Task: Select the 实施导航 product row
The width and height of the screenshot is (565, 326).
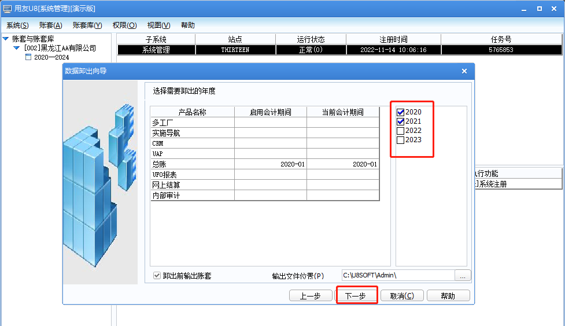Action: pos(265,134)
